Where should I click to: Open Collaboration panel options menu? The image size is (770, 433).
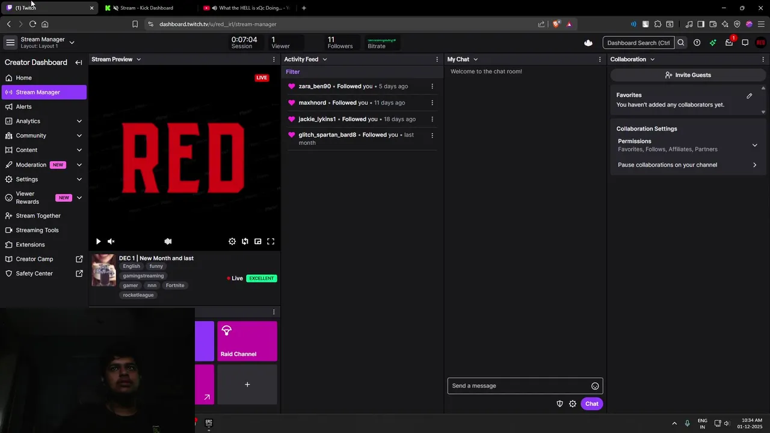click(x=763, y=60)
